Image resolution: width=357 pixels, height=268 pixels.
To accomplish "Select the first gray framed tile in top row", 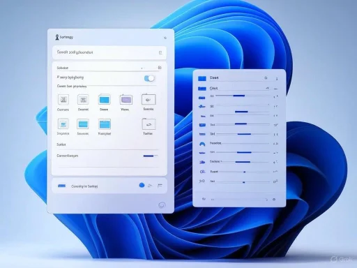I will click(x=63, y=100).
